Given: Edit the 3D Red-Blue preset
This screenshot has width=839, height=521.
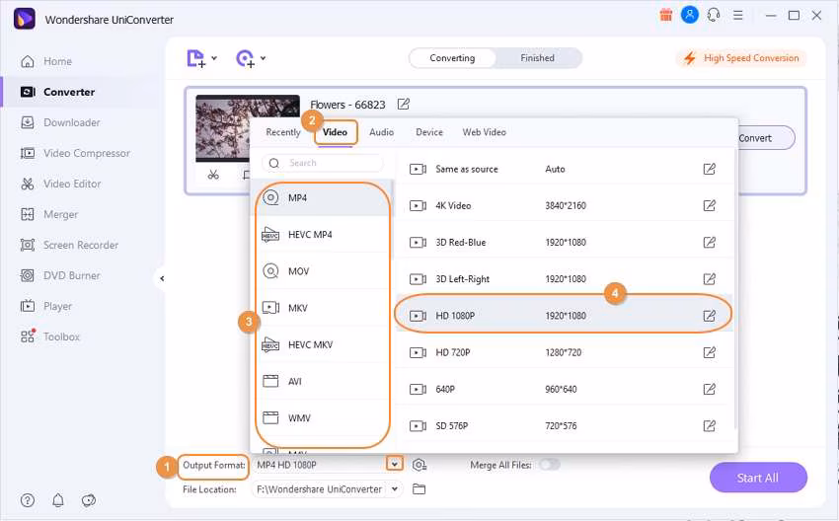Looking at the screenshot, I should coord(709,243).
